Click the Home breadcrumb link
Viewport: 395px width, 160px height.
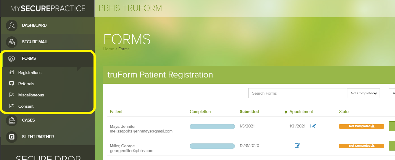(x=108, y=49)
